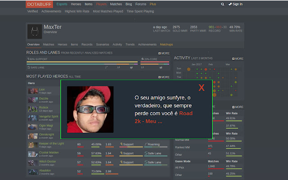The height and width of the screenshot is (180, 288).
Task: Switch to the Matchups tab
Action: tap(166, 45)
